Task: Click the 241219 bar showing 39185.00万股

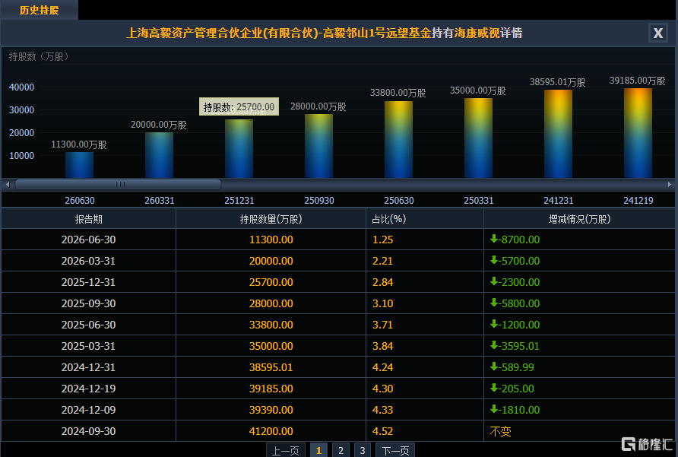Action: (638, 133)
